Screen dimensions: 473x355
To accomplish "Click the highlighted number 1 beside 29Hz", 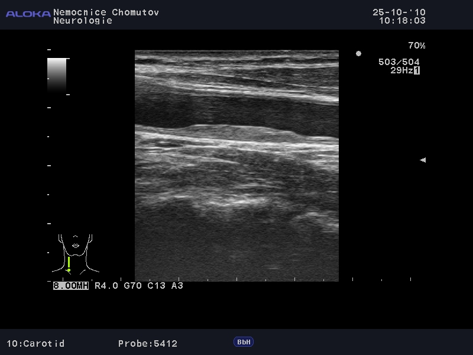I will (x=417, y=70).
